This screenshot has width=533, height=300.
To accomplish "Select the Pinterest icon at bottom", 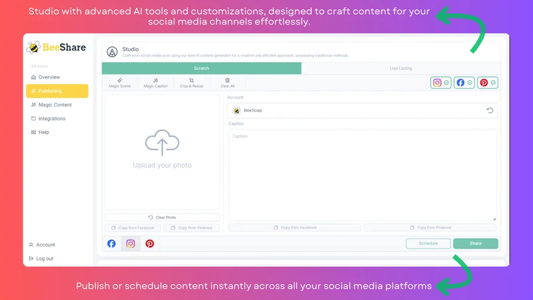I will pyautogui.click(x=149, y=243).
